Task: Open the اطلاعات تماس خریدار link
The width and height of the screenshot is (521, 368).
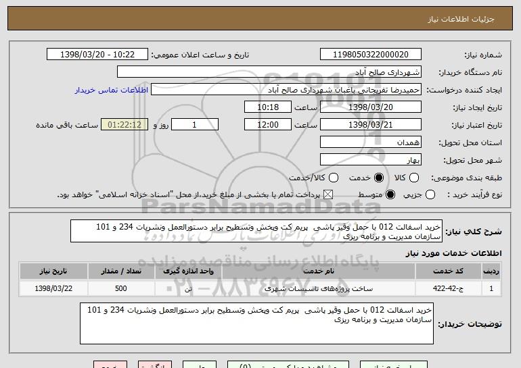Action: click(112, 90)
